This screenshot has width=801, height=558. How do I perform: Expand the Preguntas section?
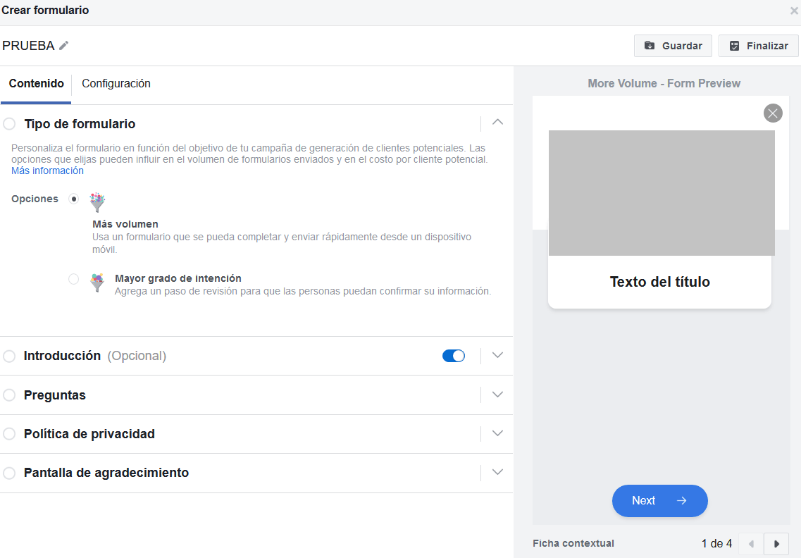(x=497, y=395)
